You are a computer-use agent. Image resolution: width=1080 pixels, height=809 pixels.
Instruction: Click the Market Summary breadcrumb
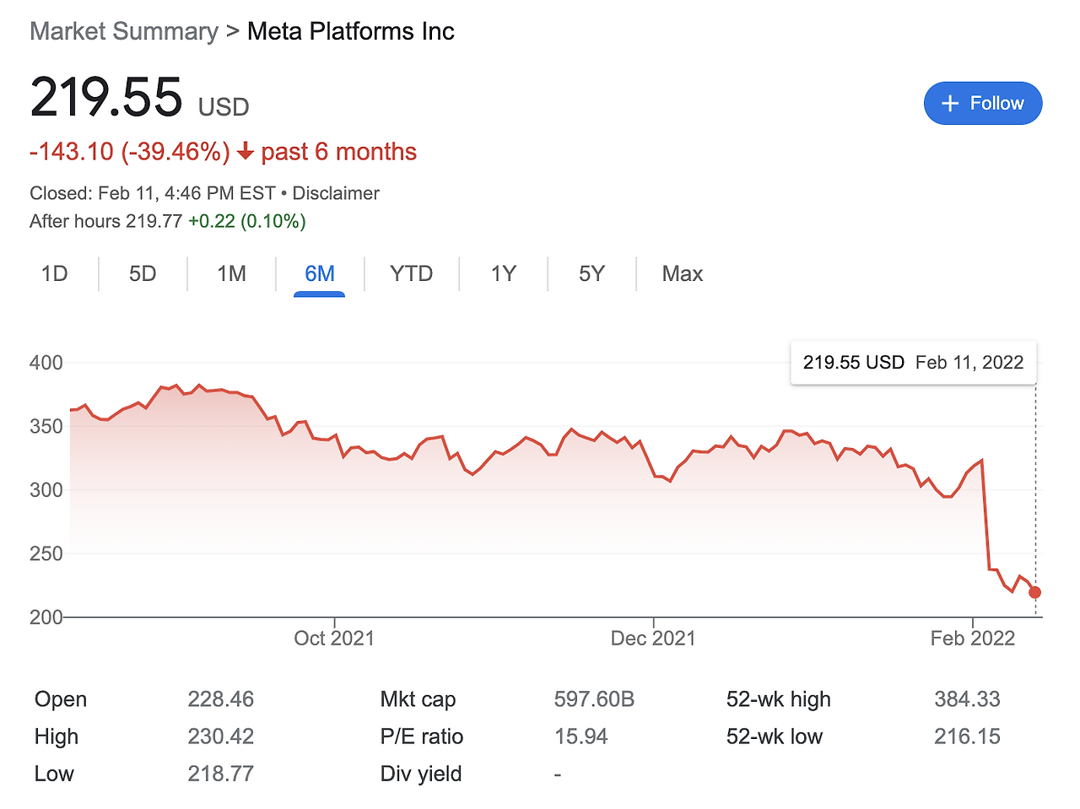(x=124, y=31)
